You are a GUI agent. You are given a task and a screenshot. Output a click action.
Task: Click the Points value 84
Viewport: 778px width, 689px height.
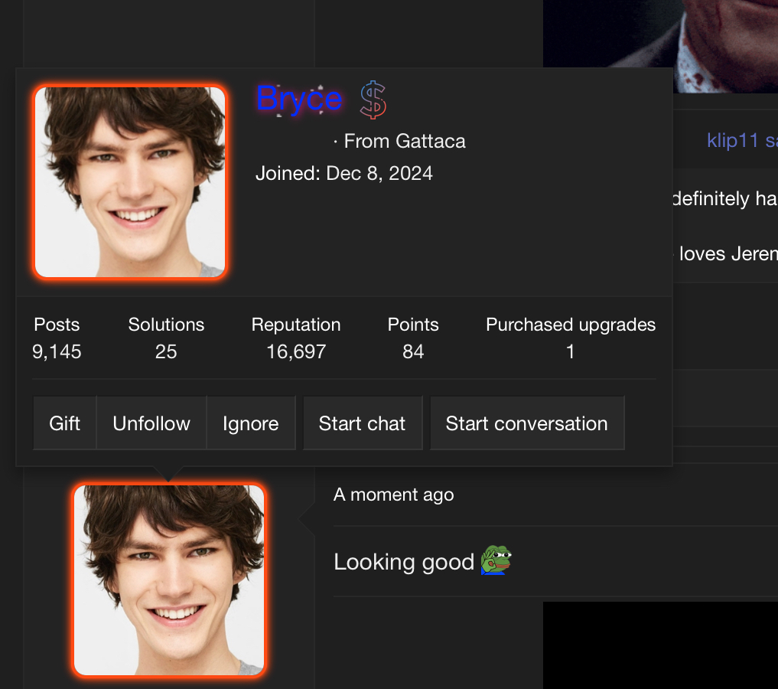(x=413, y=351)
